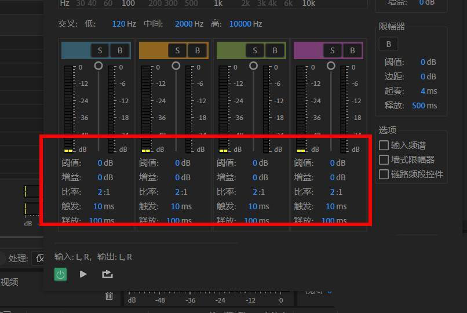Viewport: 467px width, 313px height.
Task: Click the 限幅器 section label
Action: [x=392, y=27]
